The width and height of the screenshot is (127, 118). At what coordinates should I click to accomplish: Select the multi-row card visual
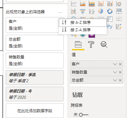click(110, 19)
